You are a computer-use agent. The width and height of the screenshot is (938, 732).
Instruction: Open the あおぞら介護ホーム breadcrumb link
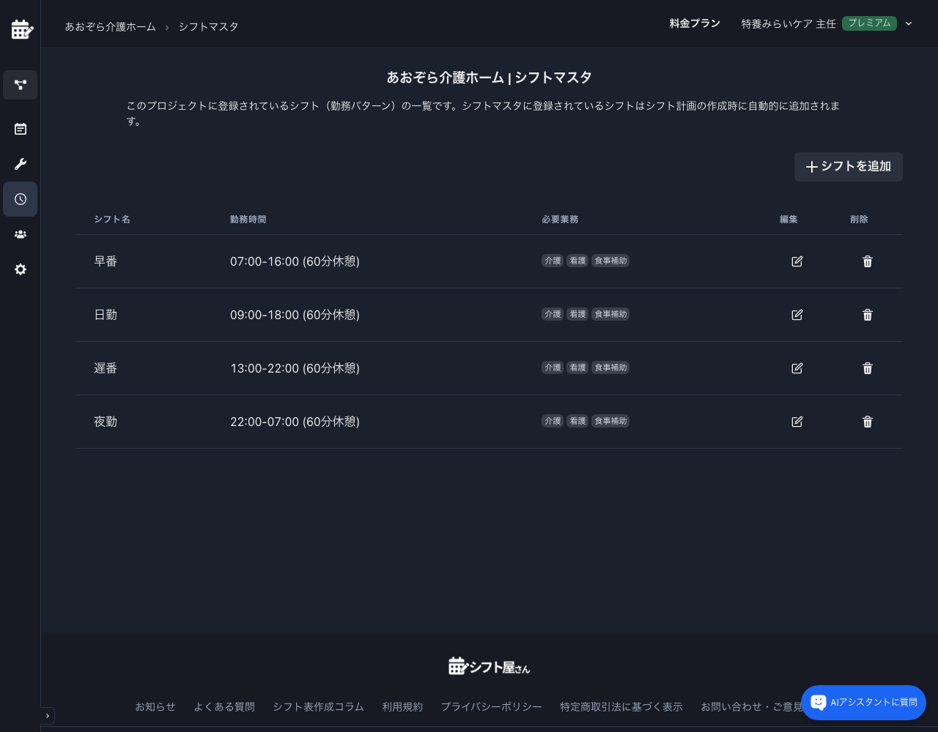point(110,26)
